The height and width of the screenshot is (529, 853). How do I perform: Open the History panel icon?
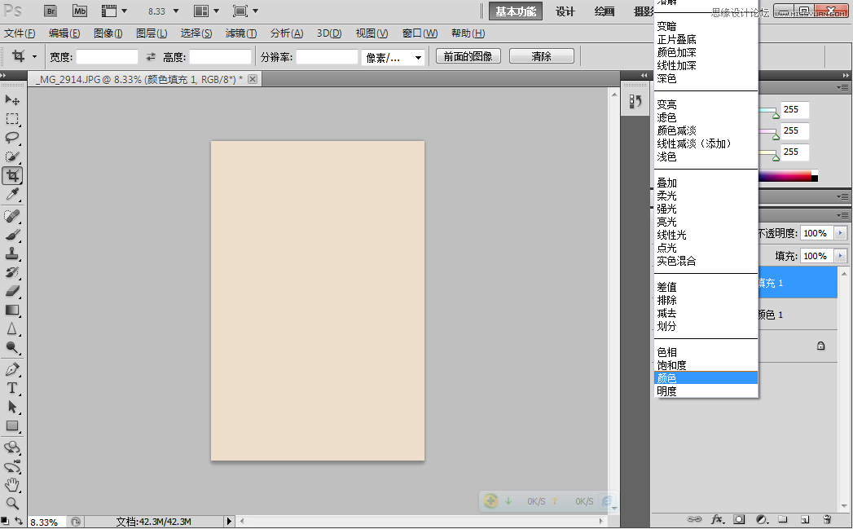(635, 102)
